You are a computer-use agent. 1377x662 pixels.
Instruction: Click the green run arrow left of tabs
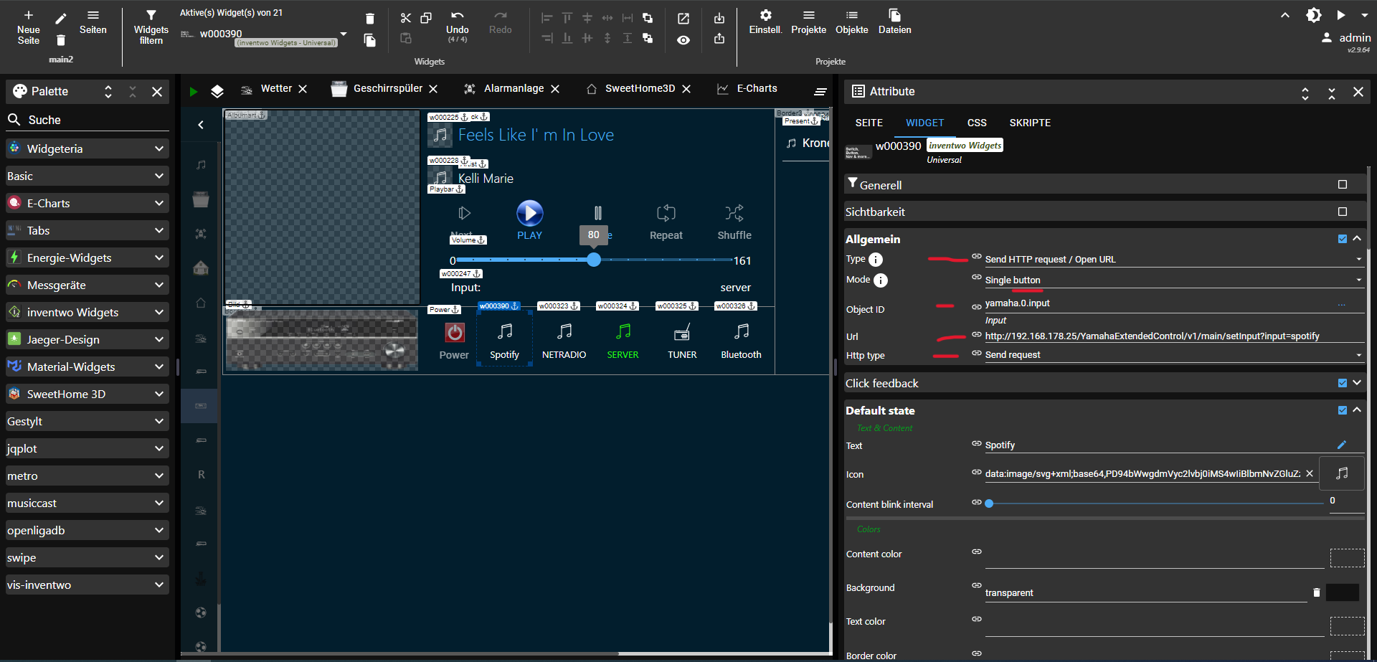tap(193, 91)
